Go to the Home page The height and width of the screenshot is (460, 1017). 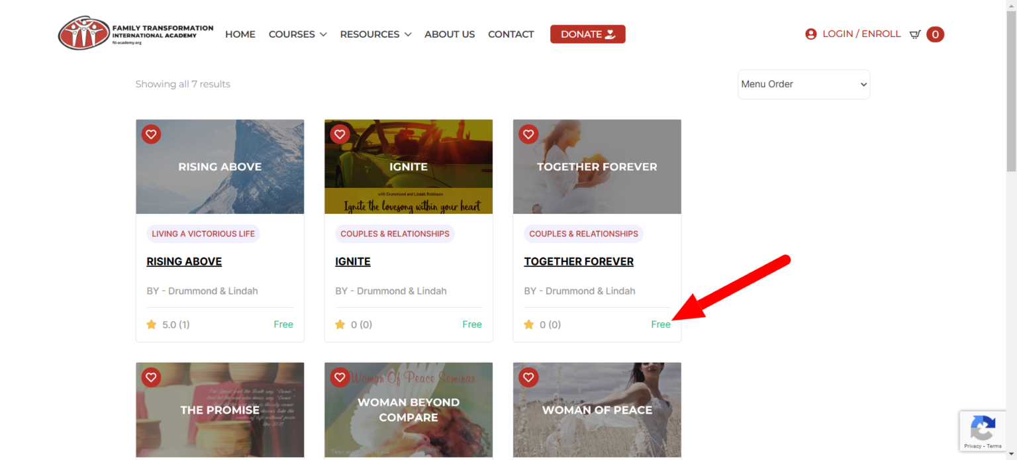(x=240, y=34)
